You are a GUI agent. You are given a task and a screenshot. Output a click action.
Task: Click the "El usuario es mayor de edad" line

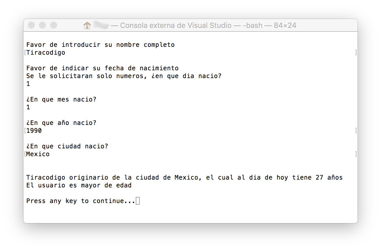click(x=79, y=185)
